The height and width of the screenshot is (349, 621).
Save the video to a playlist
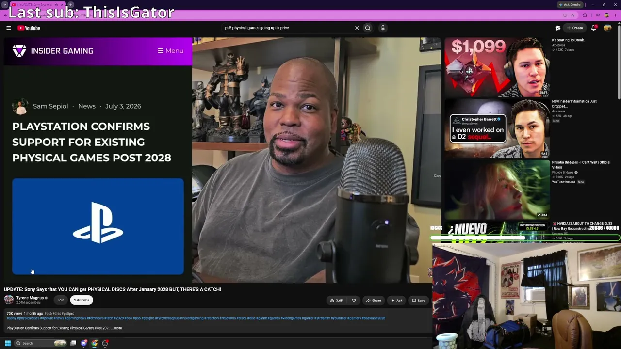419,301
